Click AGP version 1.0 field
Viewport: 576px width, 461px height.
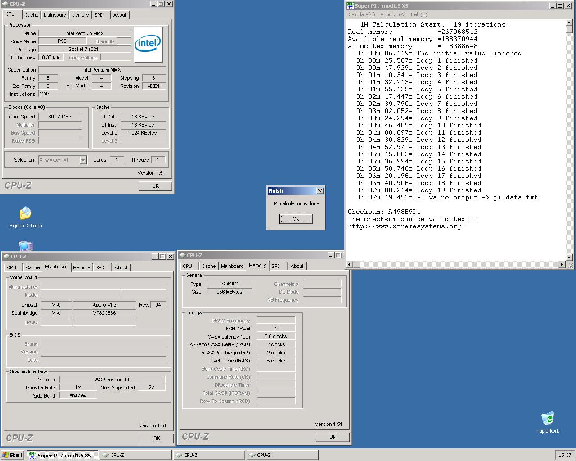(x=112, y=380)
